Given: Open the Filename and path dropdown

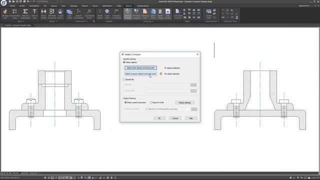Looking at the screenshot, I should (x=188, y=109).
